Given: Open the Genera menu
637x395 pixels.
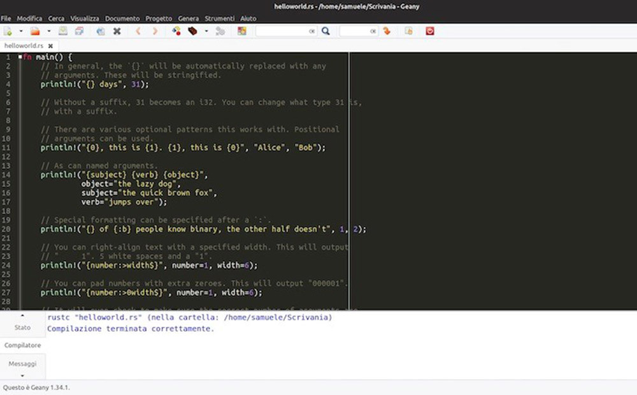Looking at the screenshot, I should [x=188, y=18].
